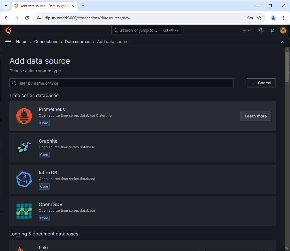
Task: Select the Prometheus flame logo
Action: tap(24, 116)
